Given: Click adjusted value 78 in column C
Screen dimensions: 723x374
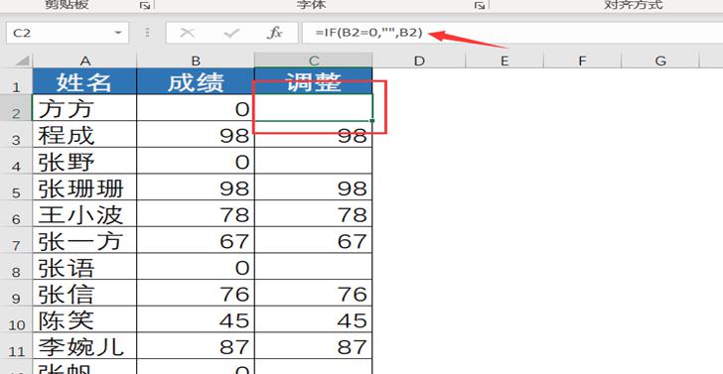Looking at the screenshot, I should [314, 213].
